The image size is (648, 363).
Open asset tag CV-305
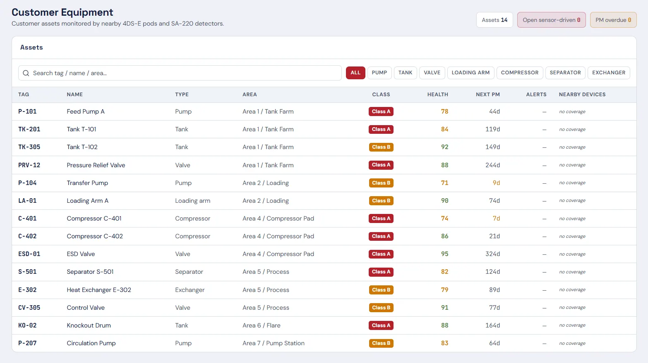[29, 308]
